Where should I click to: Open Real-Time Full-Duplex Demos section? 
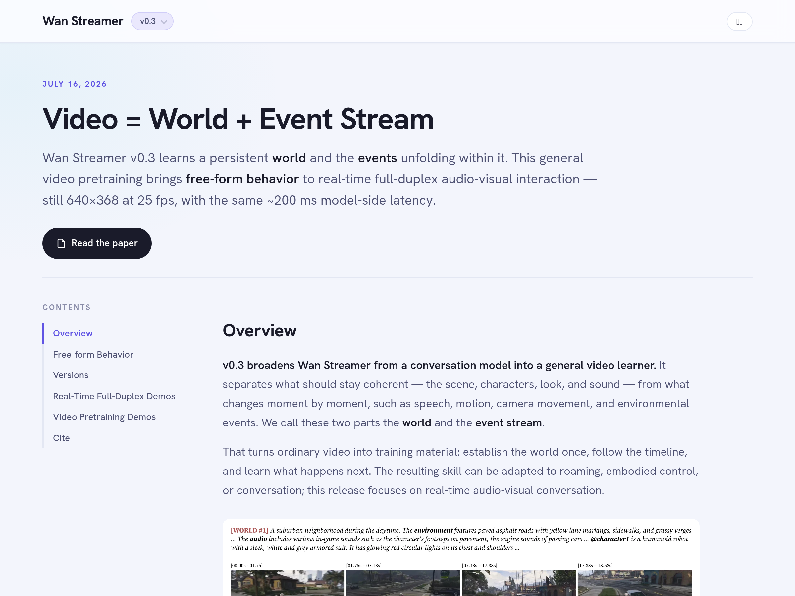[x=114, y=396]
